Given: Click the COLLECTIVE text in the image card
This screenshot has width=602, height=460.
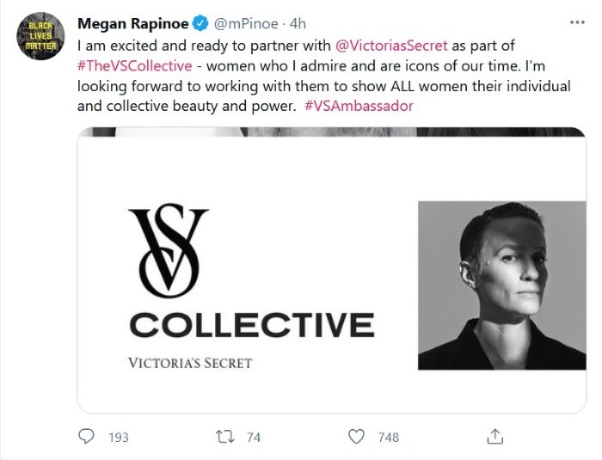Looking at the screenshot, I should 251,325.
